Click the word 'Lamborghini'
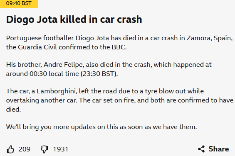Image resolution: width=235 pixels, height=156 pixels. [x=57, y=91]
